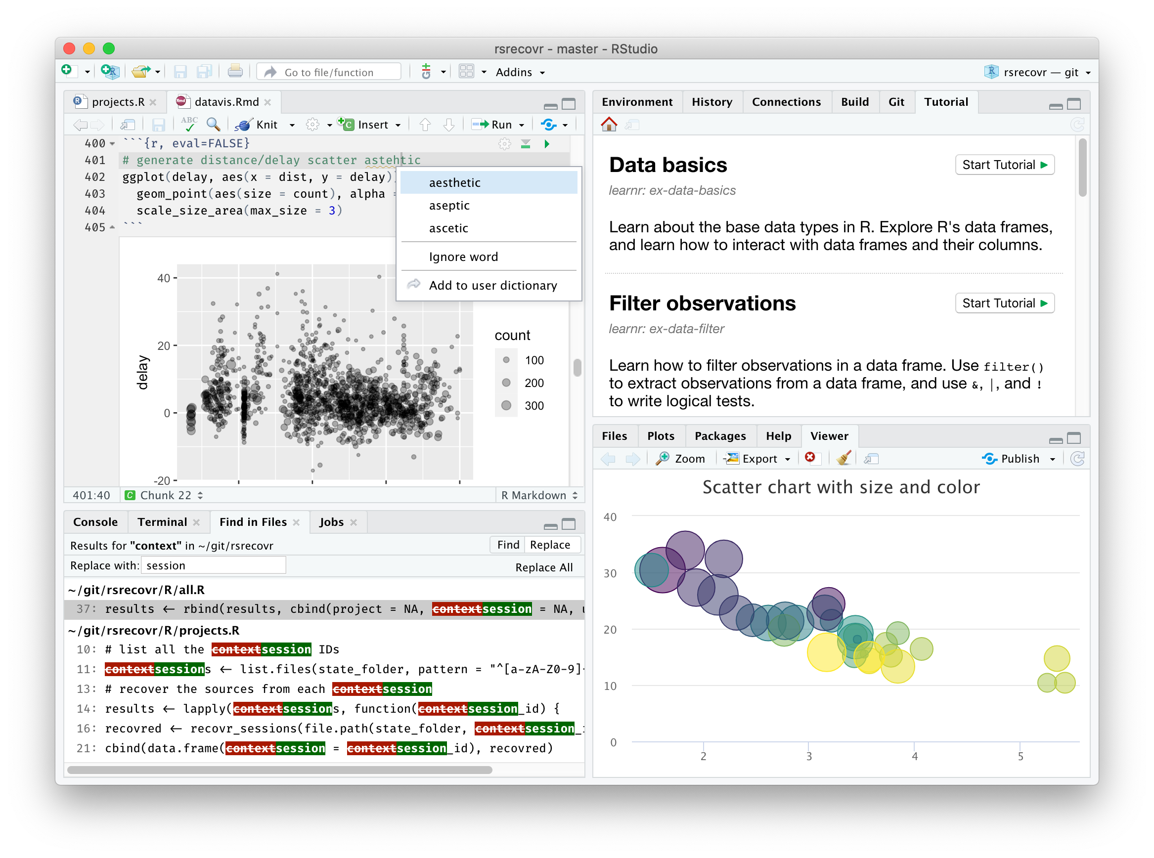
Task: Click the Viewer broom clear icon
Action: (x=843, y=458)
